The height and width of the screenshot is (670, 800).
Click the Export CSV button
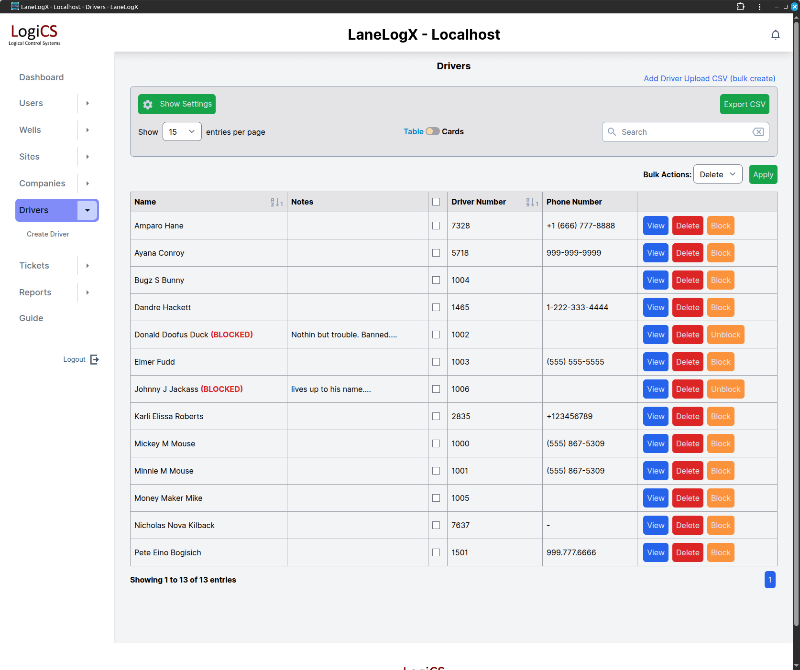click(744, 104)
